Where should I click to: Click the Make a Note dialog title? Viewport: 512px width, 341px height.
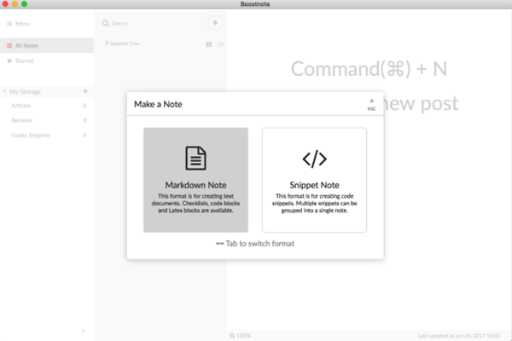coord(158,104)
